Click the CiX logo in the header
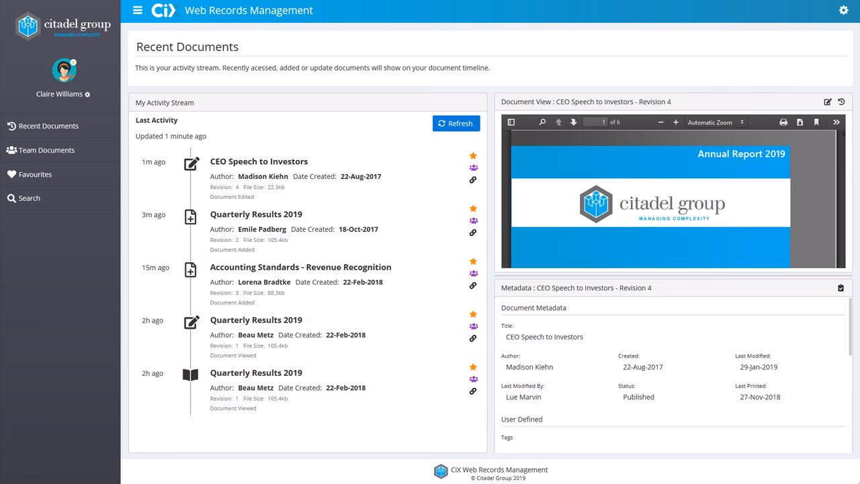The width and height of the screenshot is (860, 484). [163, 10]
